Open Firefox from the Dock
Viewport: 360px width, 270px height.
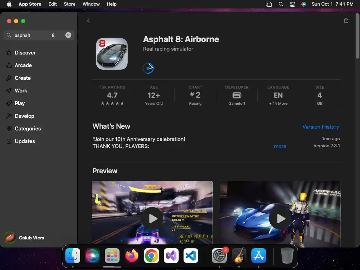132,256
